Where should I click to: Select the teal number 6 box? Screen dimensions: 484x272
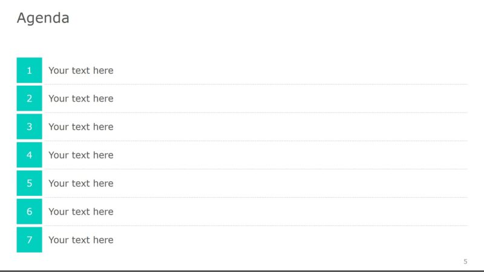coord(29,212)
